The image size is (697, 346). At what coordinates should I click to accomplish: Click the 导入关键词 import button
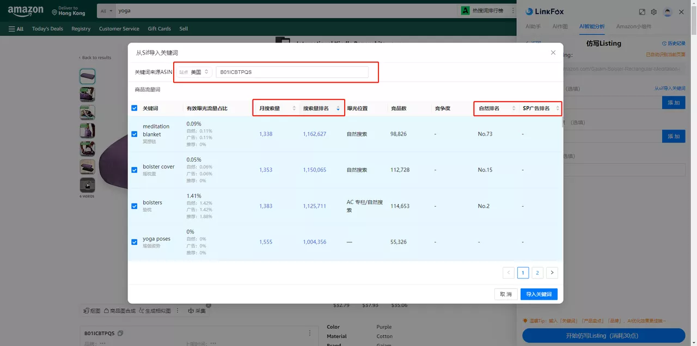coord(539,294)
